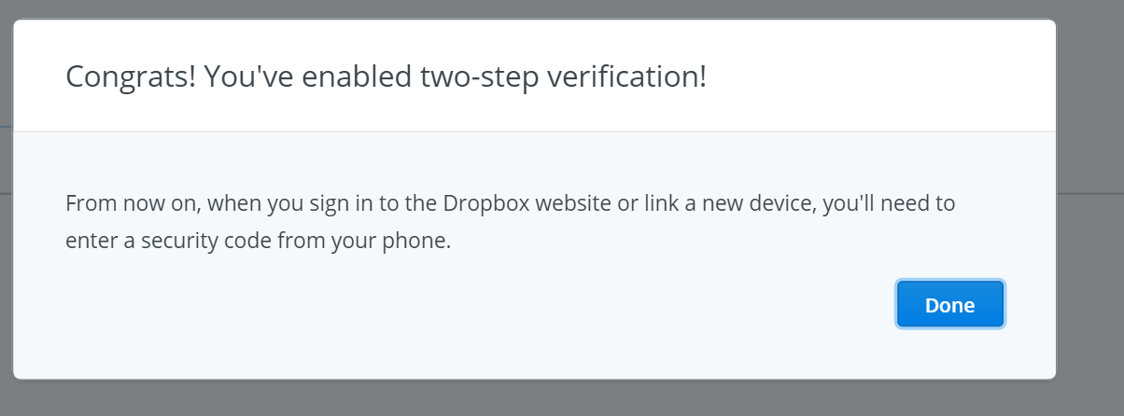Click the dimmed overlay left of the dialog

tap(6, 205)
